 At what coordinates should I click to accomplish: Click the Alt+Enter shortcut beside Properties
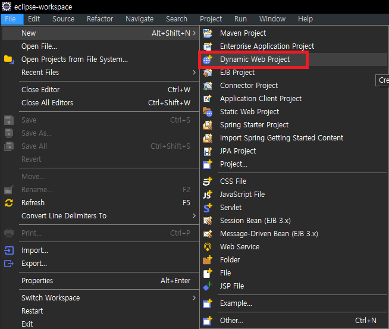coord(175,281)
